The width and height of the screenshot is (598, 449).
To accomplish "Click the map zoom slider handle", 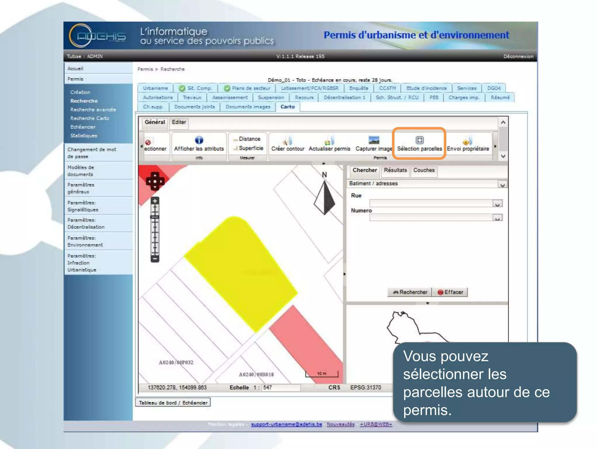I will [x=155, y=217].
